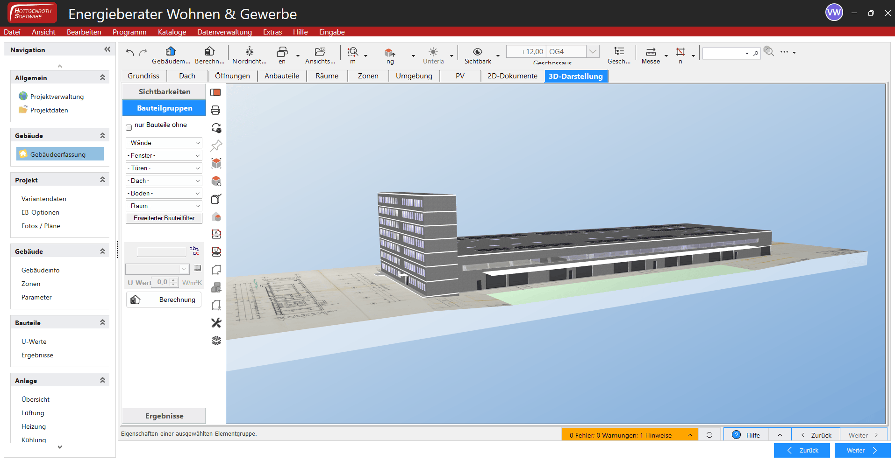Click the Berechnung button in the side panel

tap(164, 300)
